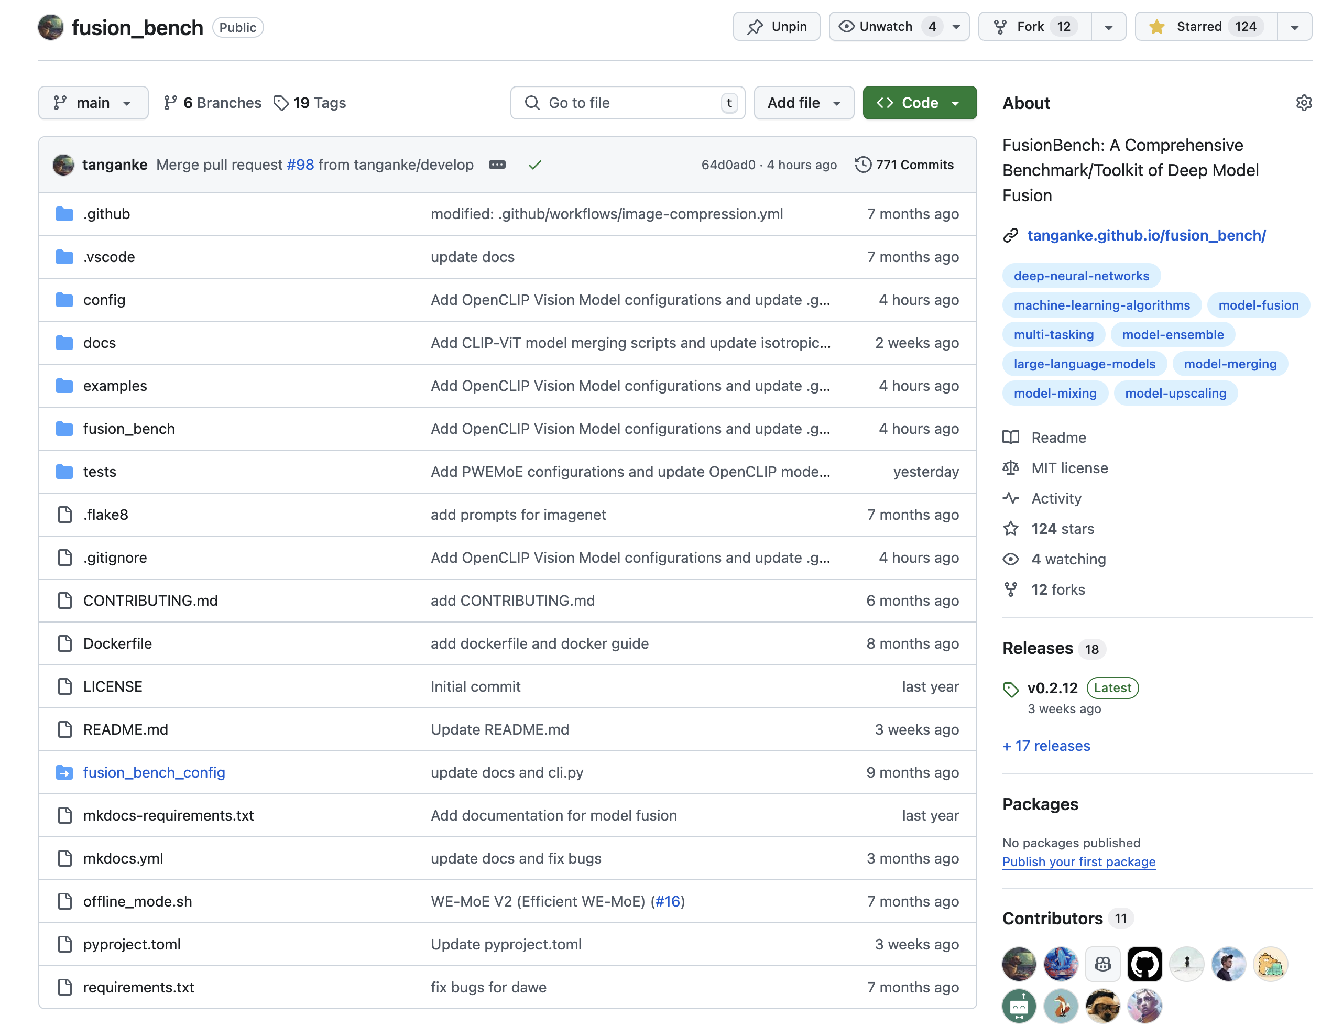Screen dimensions: 1332x1026
Task: Click the + 17 releases link
Action: 1046,746
